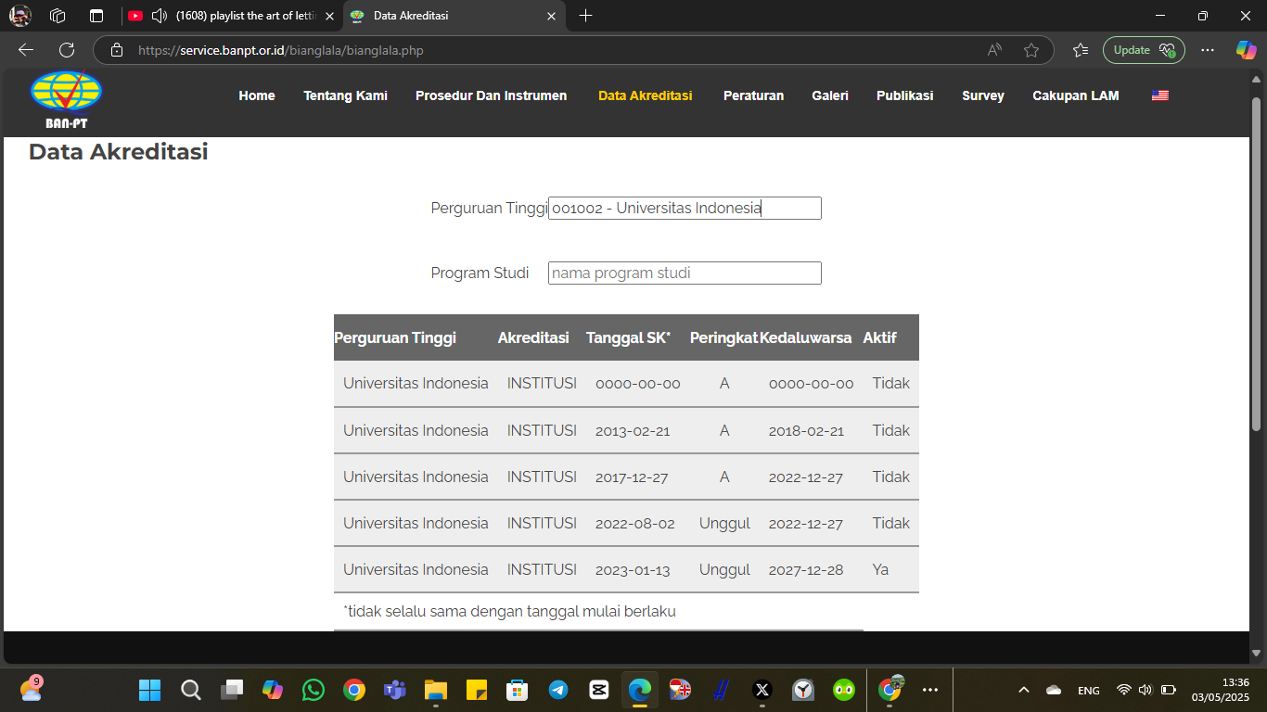This screenshot has height=712, width=1267.
Task: Open the Prosedur Dan Instrumen menu
Action: tap(491, 95)
